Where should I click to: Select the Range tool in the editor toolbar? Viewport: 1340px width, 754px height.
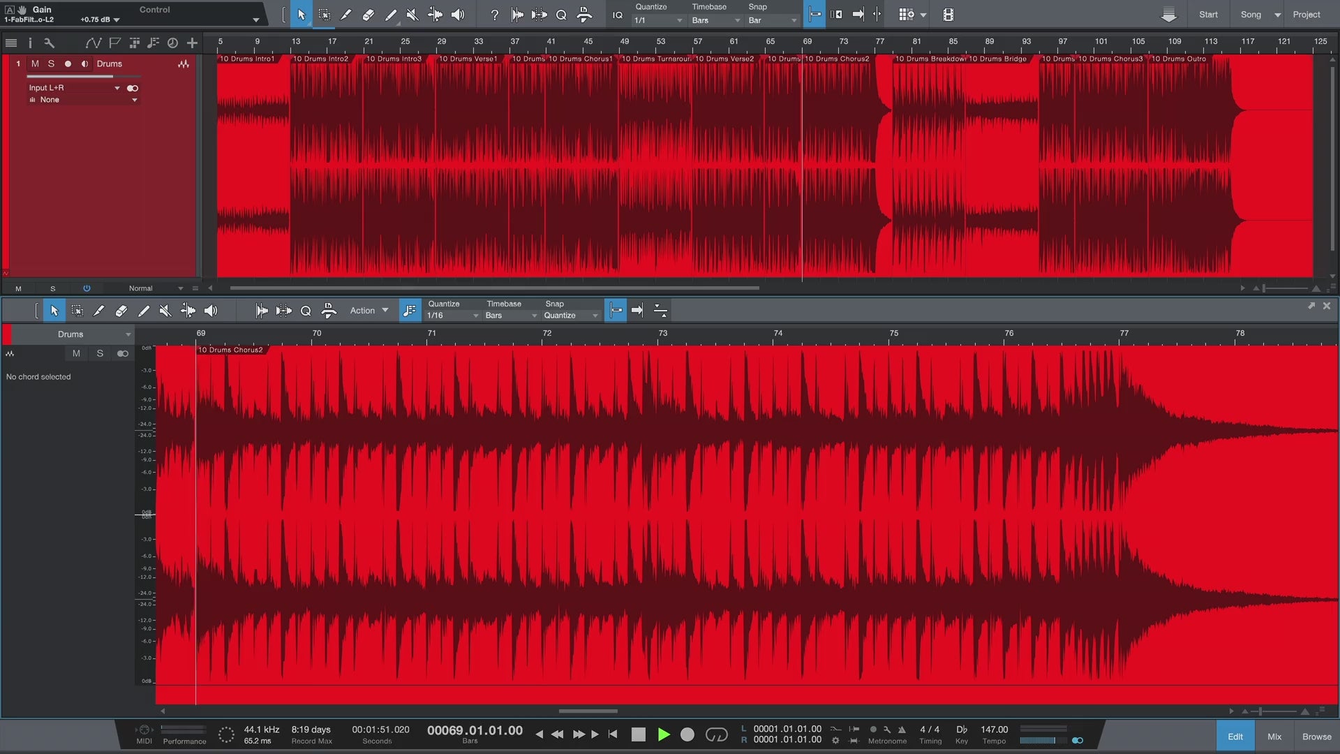(x=77, y=311)
